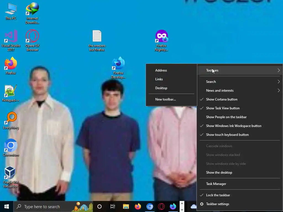Select the Firefox Developer Edition desktop shortcut
Screen dimensions: 283x212
118,68
